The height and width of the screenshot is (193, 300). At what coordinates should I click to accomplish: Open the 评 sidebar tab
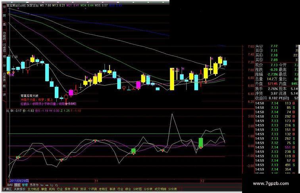(x=4, y=95)
